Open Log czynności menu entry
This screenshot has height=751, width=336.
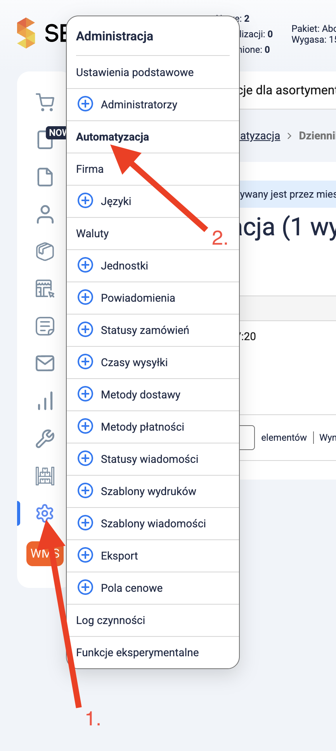tap(153, 620)
